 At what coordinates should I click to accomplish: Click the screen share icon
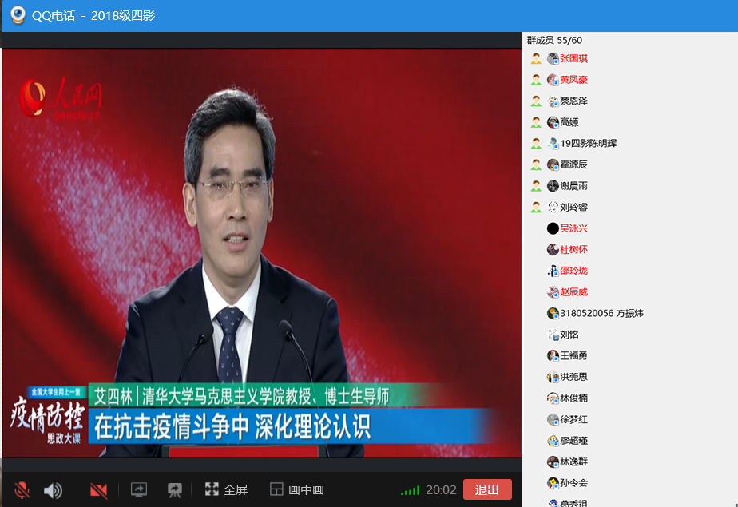(x=139, y=489)
